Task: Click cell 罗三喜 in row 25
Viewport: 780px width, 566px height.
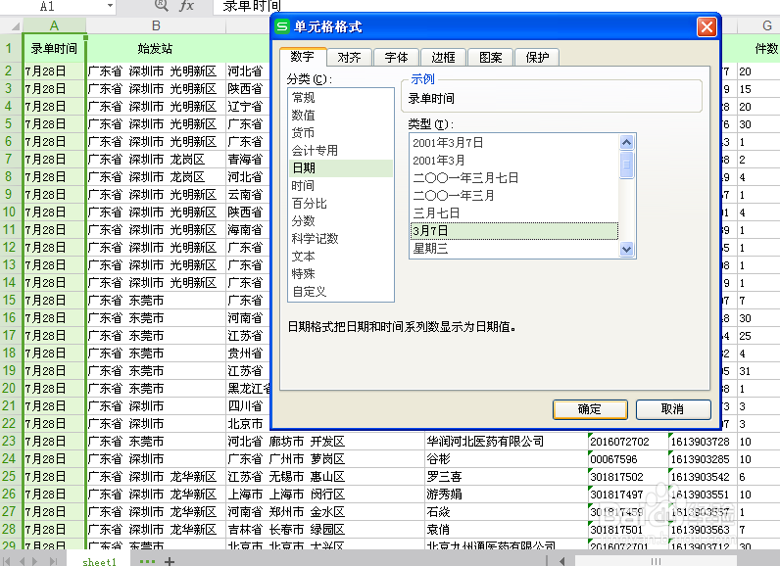Action: [x=506, y=477]
